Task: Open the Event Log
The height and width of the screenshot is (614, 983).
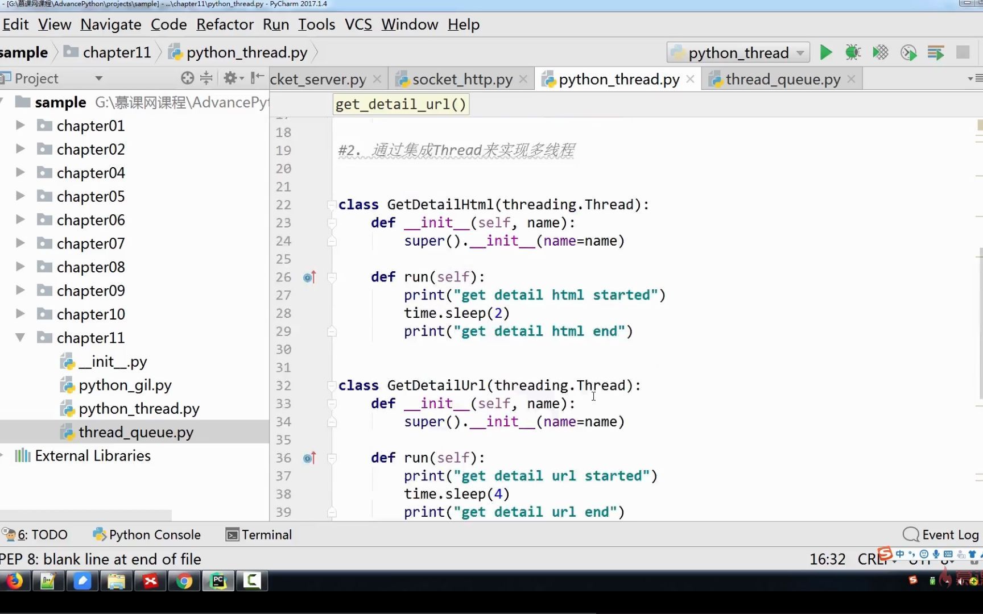Action: pos(941,535)
